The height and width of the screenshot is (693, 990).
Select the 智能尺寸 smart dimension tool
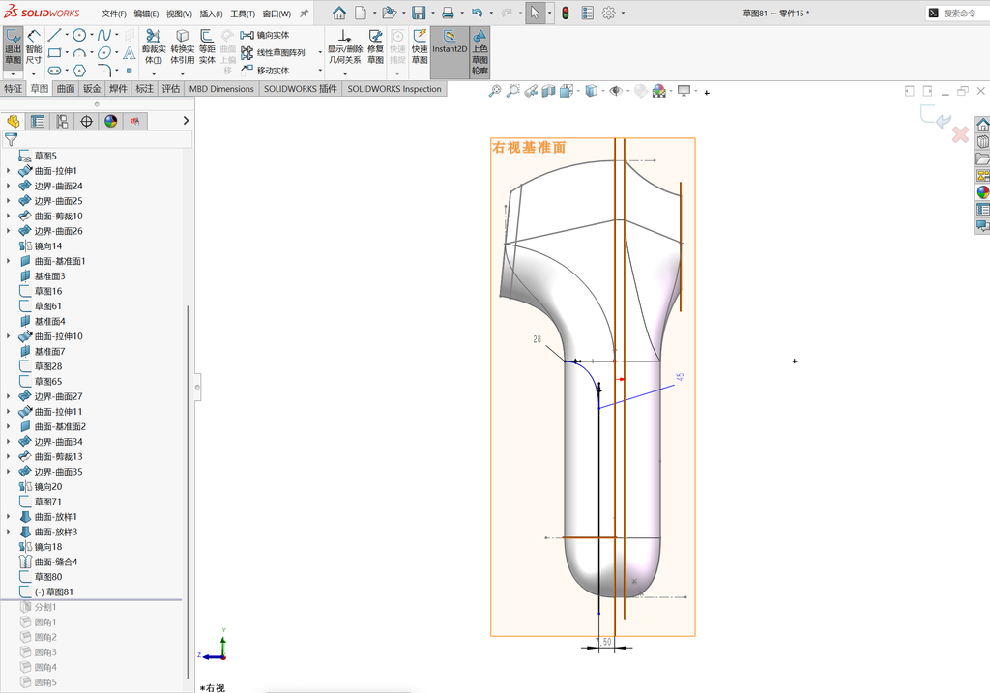tap(34, 46)
